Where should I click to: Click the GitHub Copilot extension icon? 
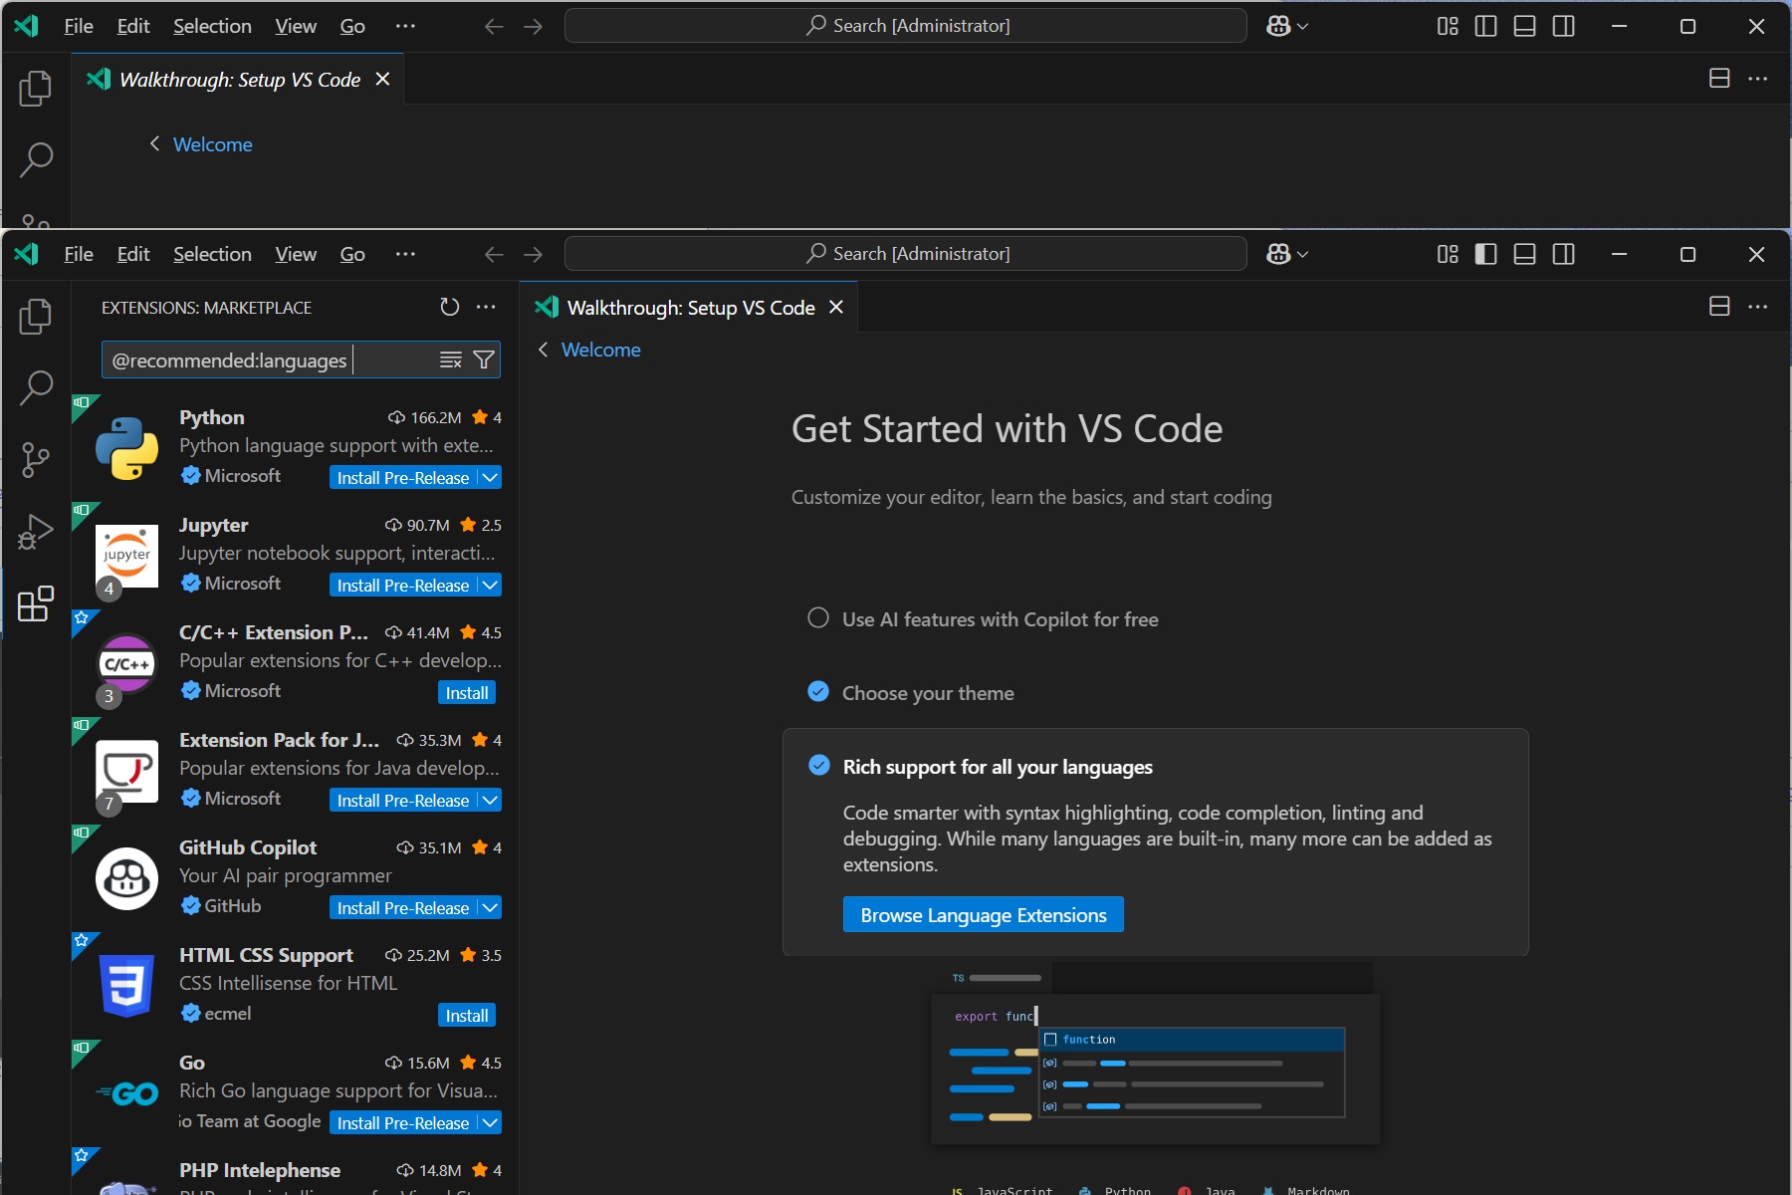pyautogui.click(x=126, y=878)
